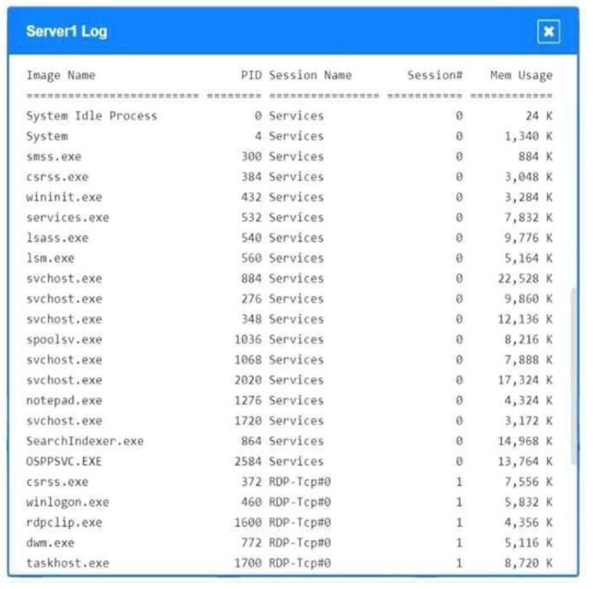This screenshot has width=613, height=589.
Task: Select the System Idle Process row
Action: (91, 115)
